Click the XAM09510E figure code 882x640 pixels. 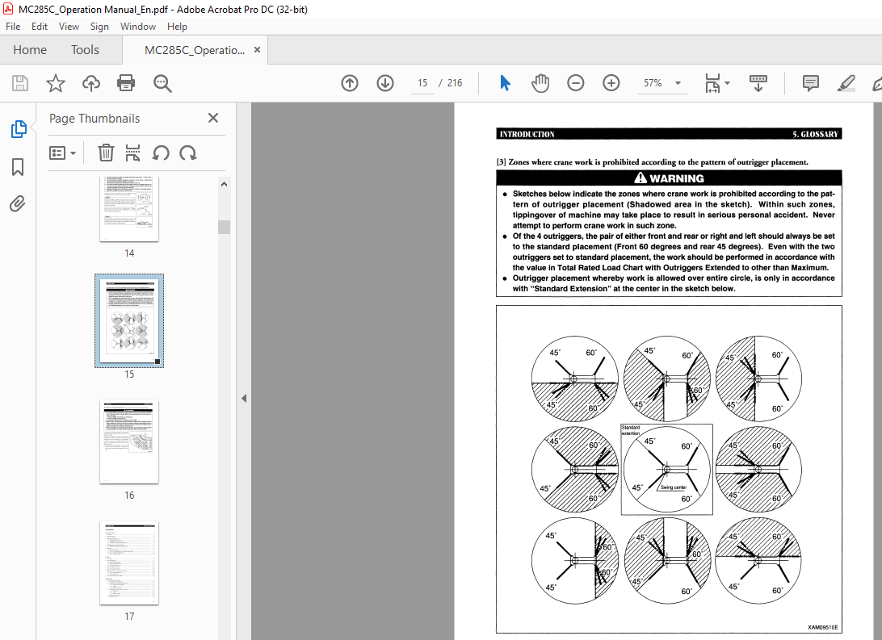pyautogui.click(x=822, y=627)
